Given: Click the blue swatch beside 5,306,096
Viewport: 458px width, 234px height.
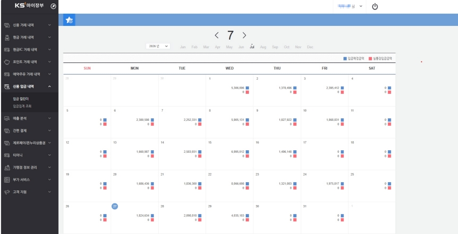Looking at the screenshot, I should tap(247, 88).
